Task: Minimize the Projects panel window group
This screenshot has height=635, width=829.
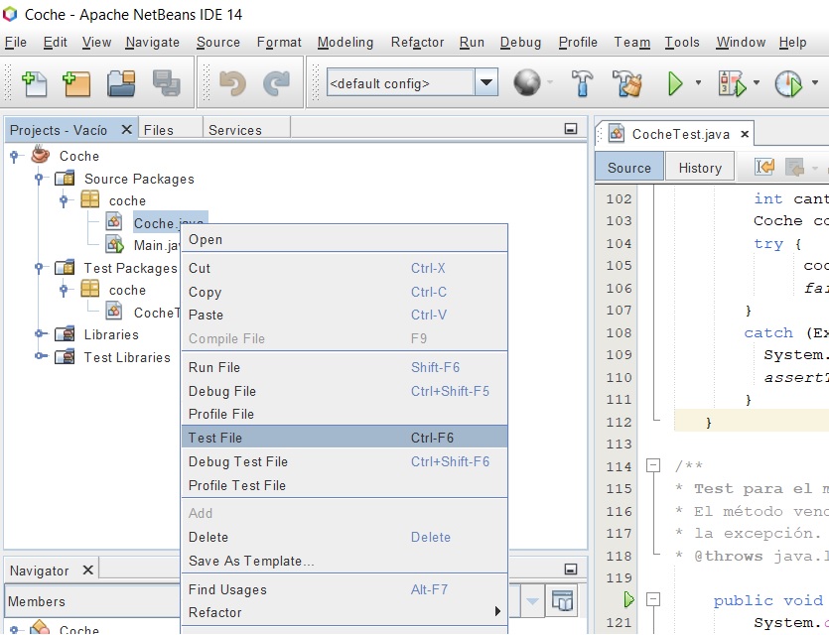Action: point(570,129)
